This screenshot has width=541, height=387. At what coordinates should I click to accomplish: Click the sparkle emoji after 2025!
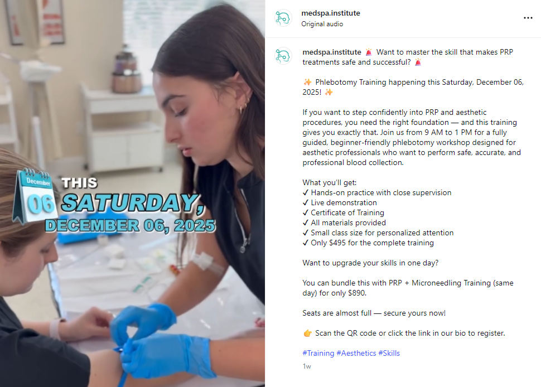[329, 92]
